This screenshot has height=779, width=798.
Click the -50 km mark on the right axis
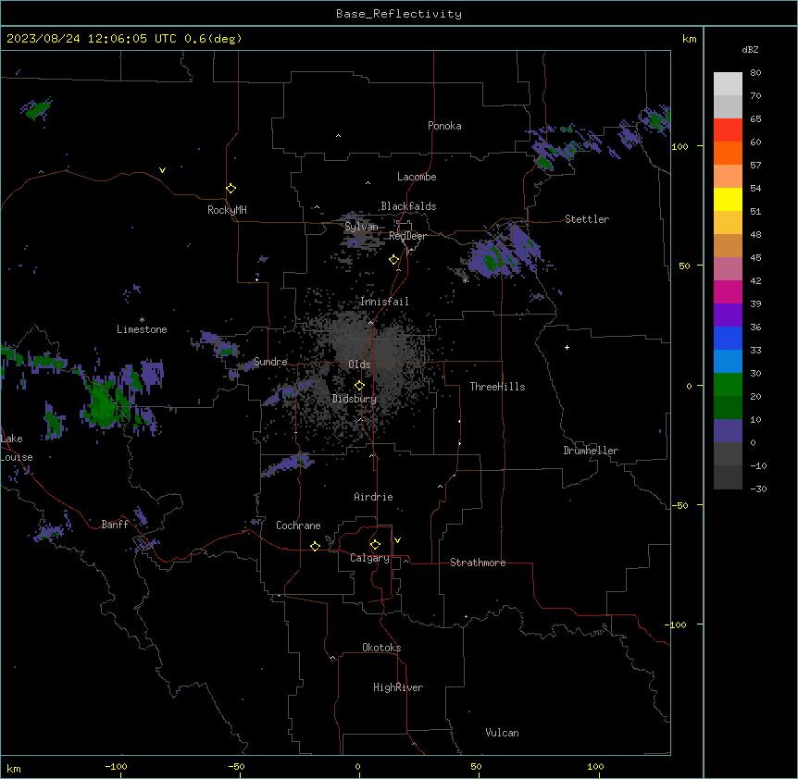tap(680, 505)
